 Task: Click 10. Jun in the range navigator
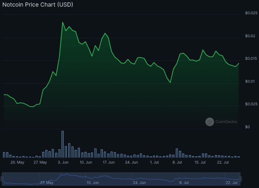point(93,182)
